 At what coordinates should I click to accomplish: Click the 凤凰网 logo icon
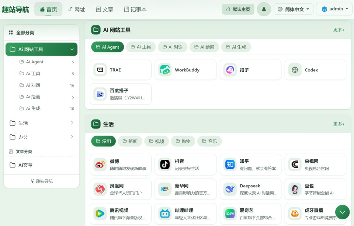tap(100, 189)
